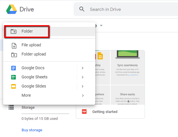Click the yellow Google Slides icon
The width and height of the screenshot is (178, 137).
coord(14,86)
